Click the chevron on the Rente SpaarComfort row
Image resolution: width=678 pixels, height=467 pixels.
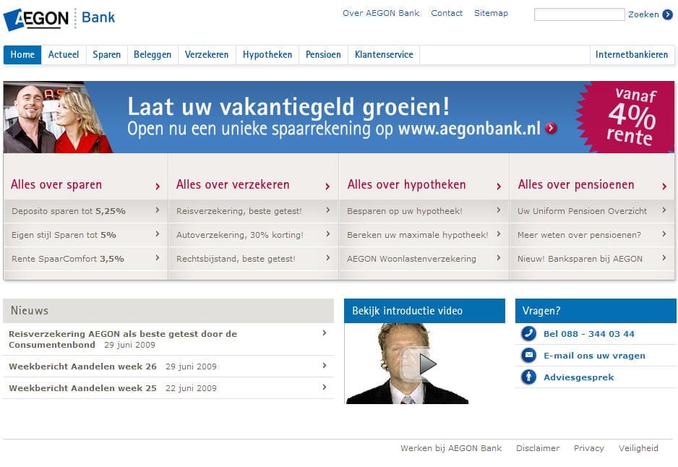pos(158,257)
